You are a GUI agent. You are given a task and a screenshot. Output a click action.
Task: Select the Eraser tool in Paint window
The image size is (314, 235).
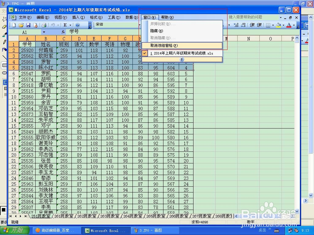[x=4, y=26]
